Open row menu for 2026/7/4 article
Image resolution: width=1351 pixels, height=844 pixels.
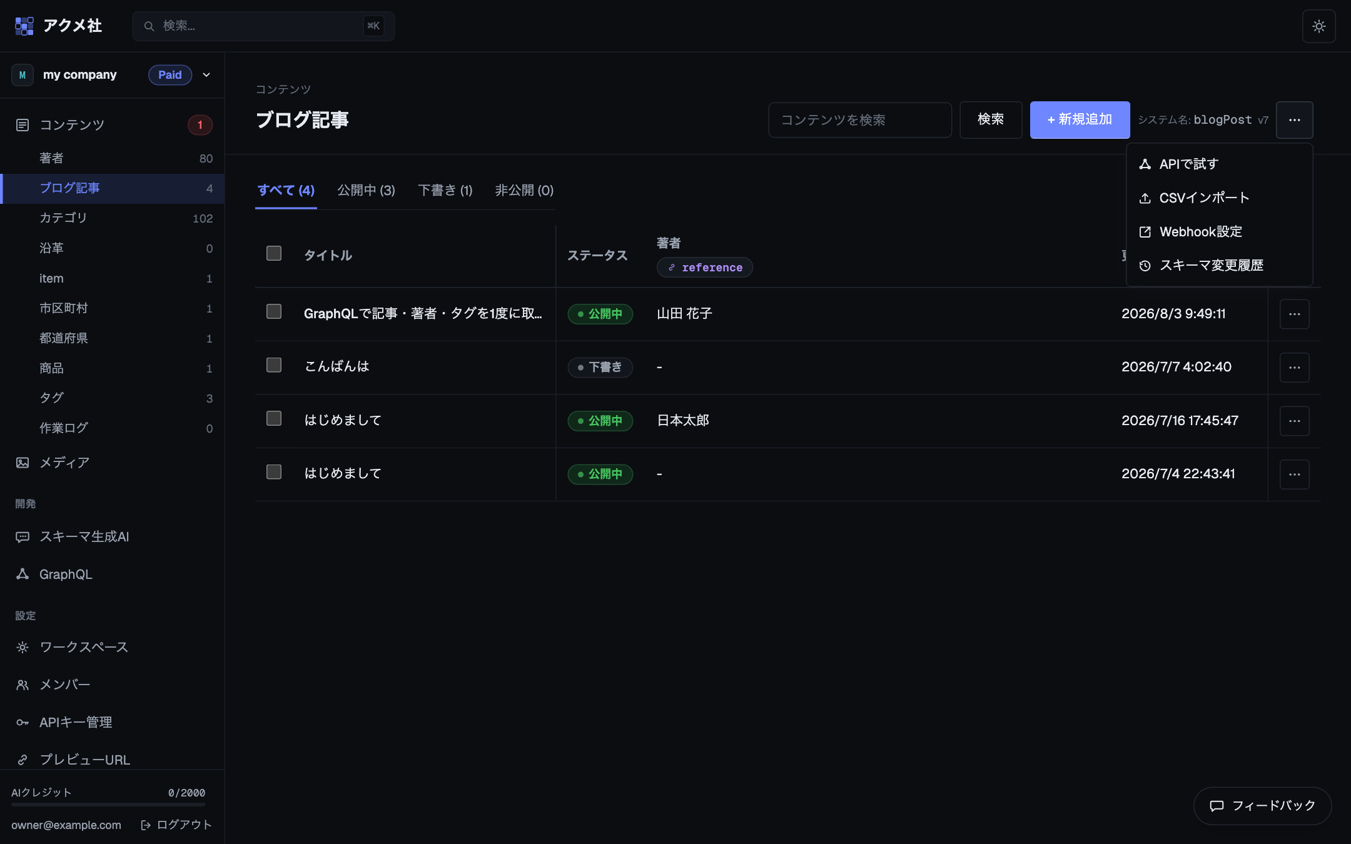click(x=1294, y=475)
